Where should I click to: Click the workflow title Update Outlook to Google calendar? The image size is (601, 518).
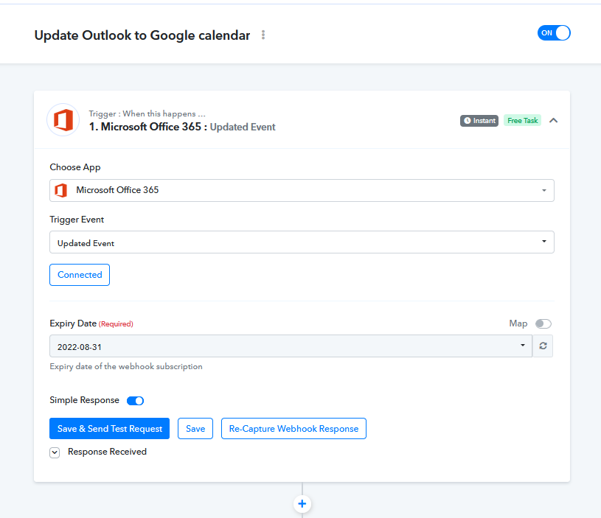pos(142,35)
